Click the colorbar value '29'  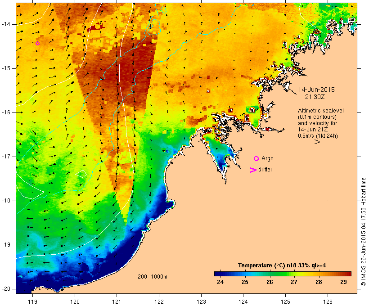click(x=343, y=282)
